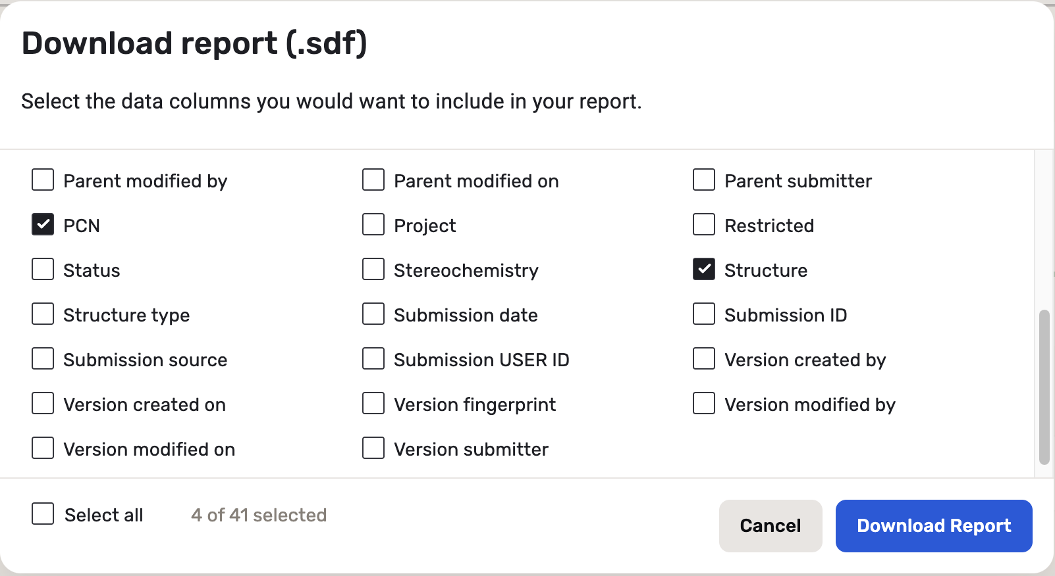Image resolution: width=1055 pixels, height=576 pixels.
Task: Include the Version fingerprint column
Action: point(373,404)
